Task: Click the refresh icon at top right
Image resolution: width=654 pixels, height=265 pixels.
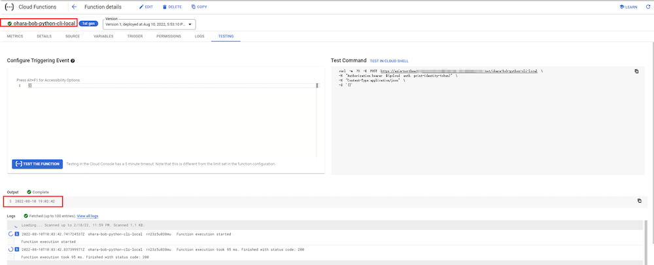Action: [647, 7]
